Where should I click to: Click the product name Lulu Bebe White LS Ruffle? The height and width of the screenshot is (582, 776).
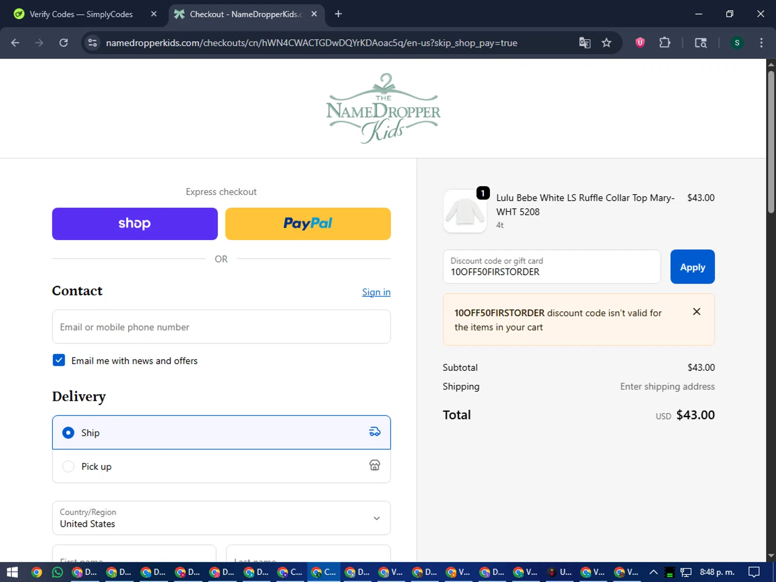click(x=586, y=205)
